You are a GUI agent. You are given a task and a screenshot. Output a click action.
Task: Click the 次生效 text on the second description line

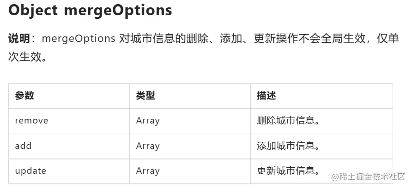click(x=25, y=59)
